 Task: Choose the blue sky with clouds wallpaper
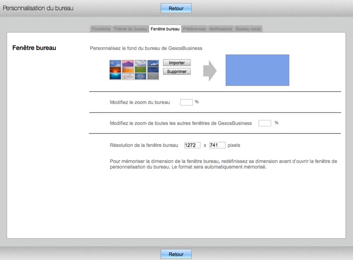pos(115,63)
